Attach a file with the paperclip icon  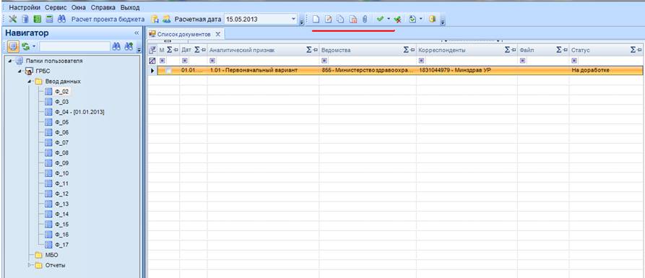tap(365, 19)
